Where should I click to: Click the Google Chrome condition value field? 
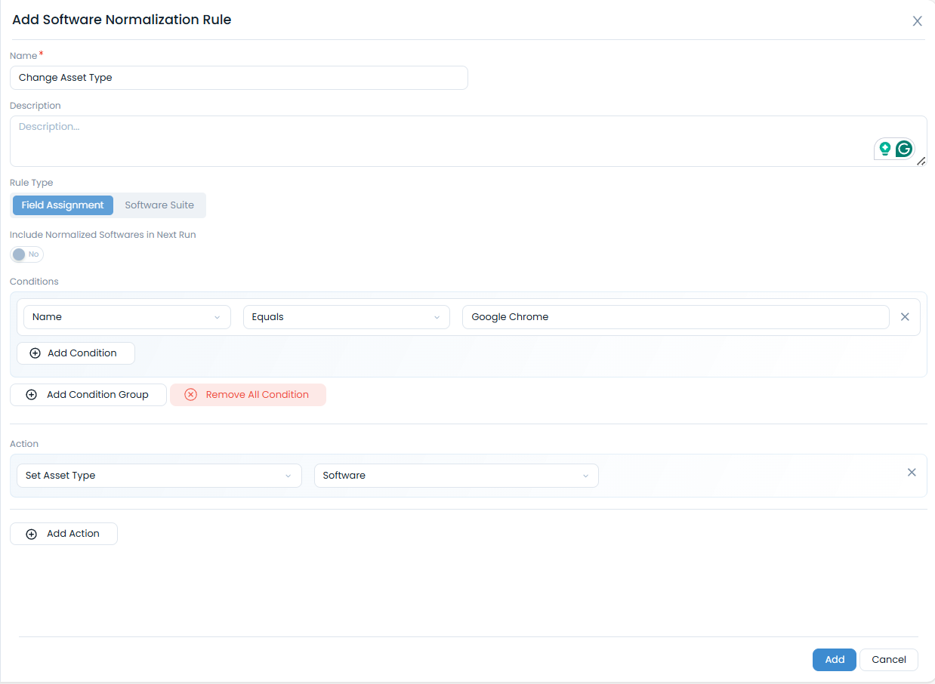[x=675, y=317]
